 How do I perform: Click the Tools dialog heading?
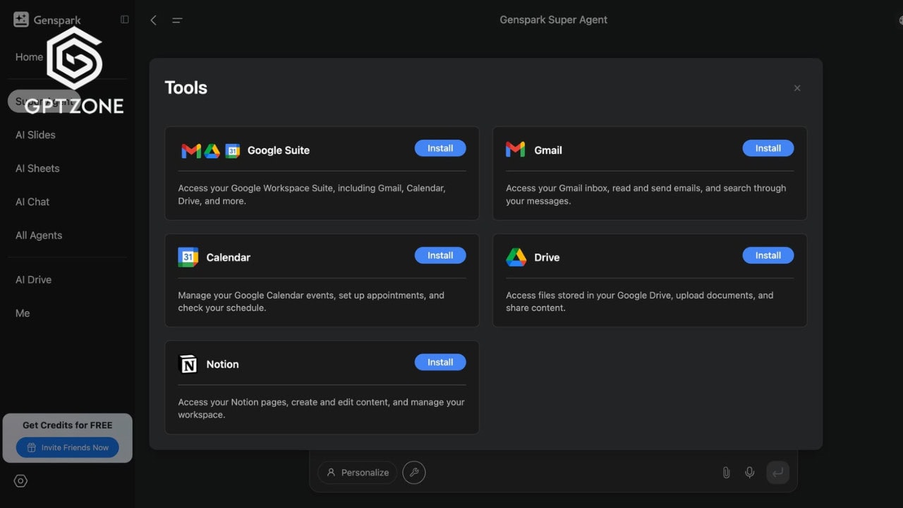click(x=186, y=87)
